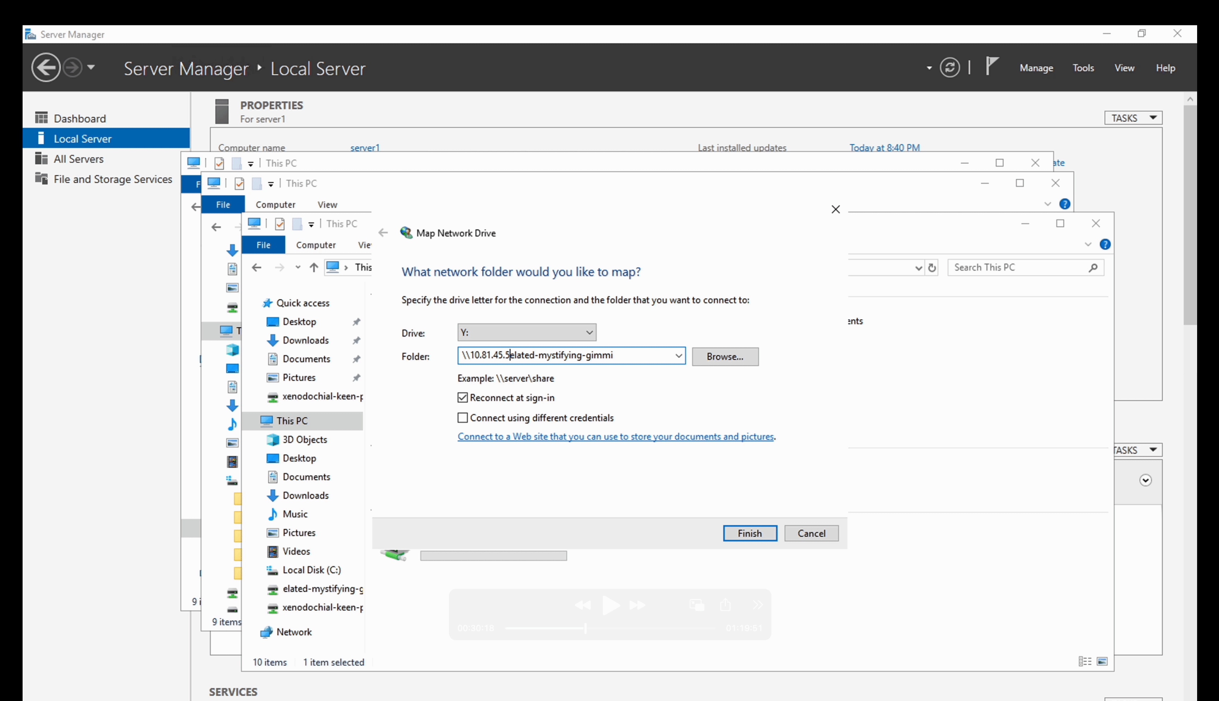This screenshot has width=1219, height=701.
Task: Click the up-directory arrow in Explorer
Action: [314, 268]
